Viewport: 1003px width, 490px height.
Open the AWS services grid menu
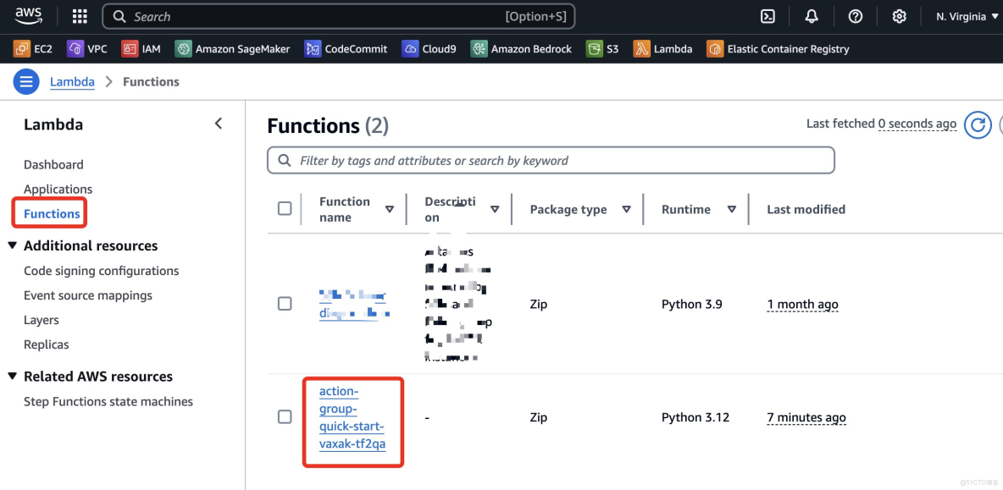80,16
